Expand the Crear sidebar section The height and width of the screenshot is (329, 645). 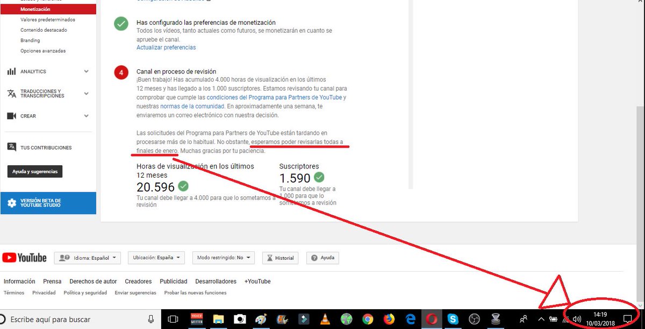(86, 116)
